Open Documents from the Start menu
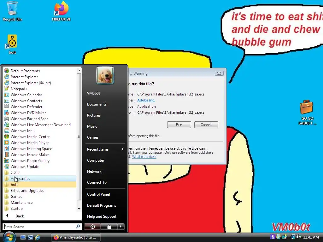The width and height of the screenshot is (323, 242). tap(105, 104)
